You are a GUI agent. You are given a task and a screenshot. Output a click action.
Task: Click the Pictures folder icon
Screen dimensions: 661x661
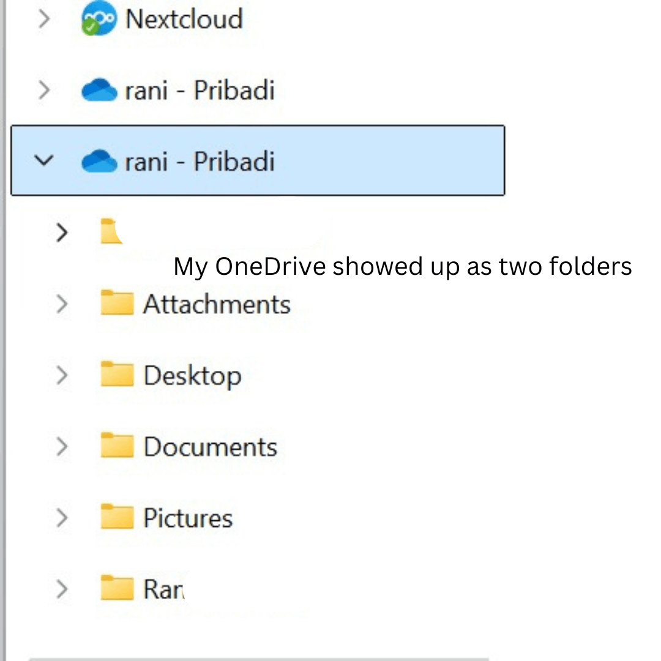[x=116, y=517]
